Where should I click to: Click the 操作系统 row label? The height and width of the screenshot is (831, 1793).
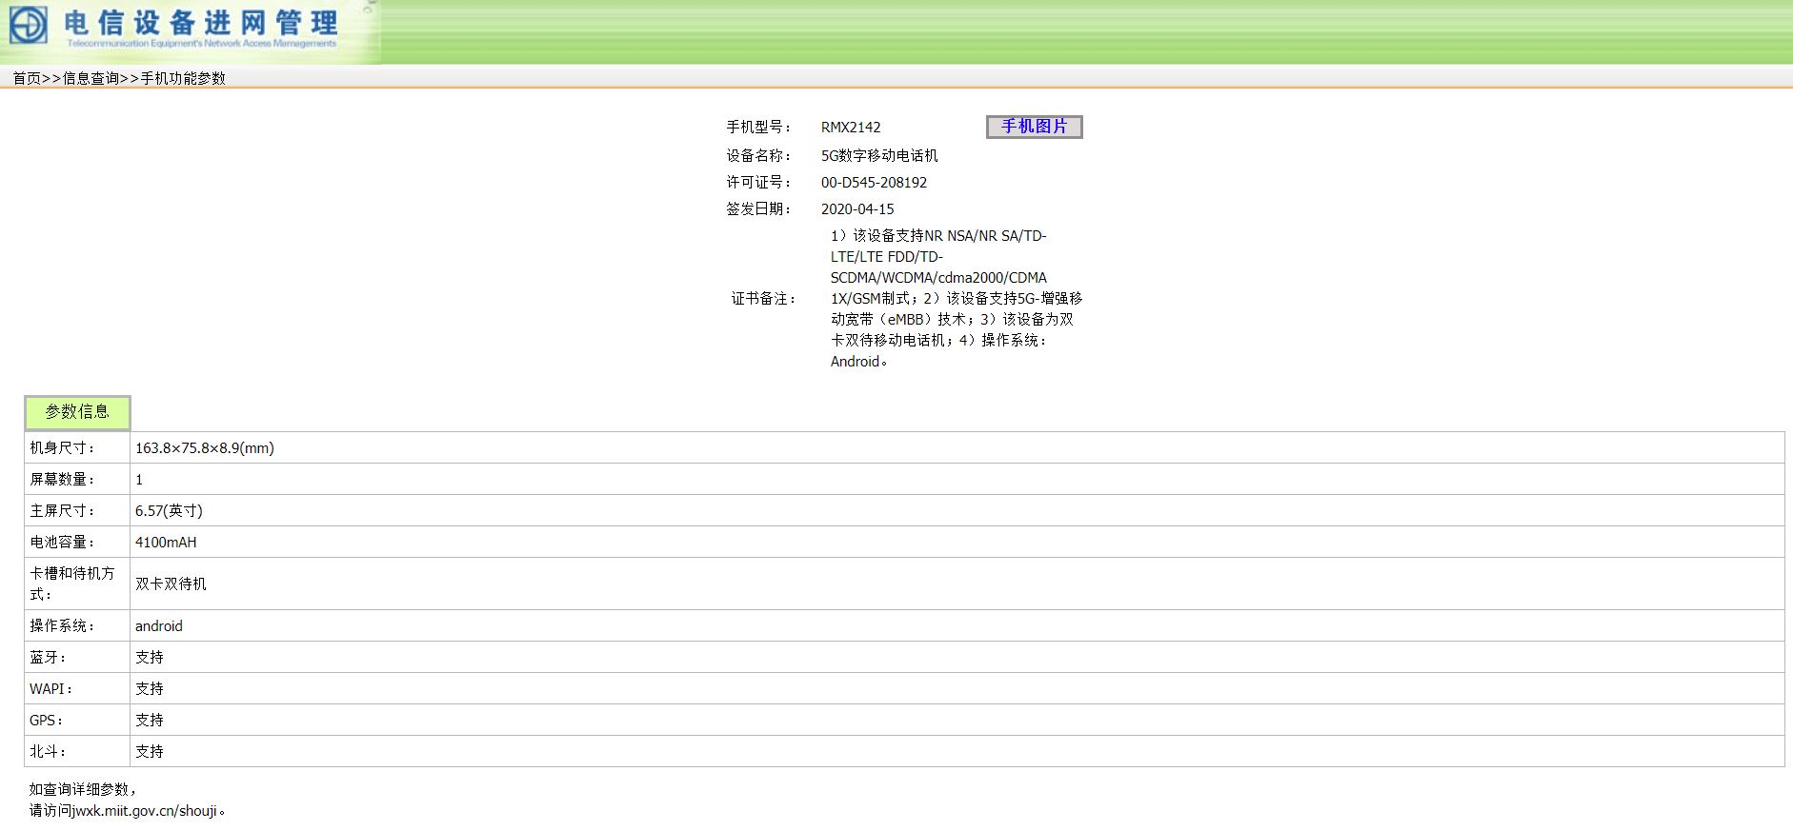pos(62,626)
